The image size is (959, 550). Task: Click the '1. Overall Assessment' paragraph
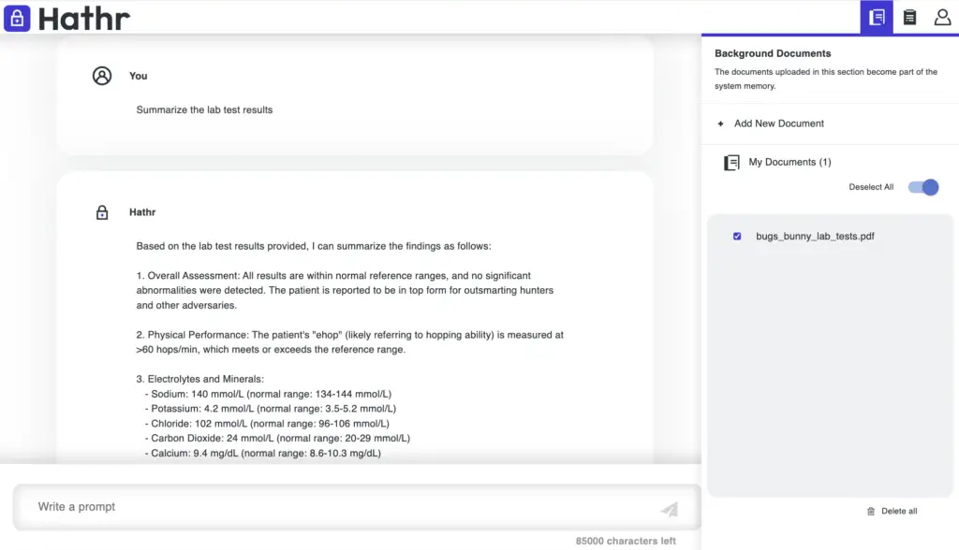pos(345,290)
